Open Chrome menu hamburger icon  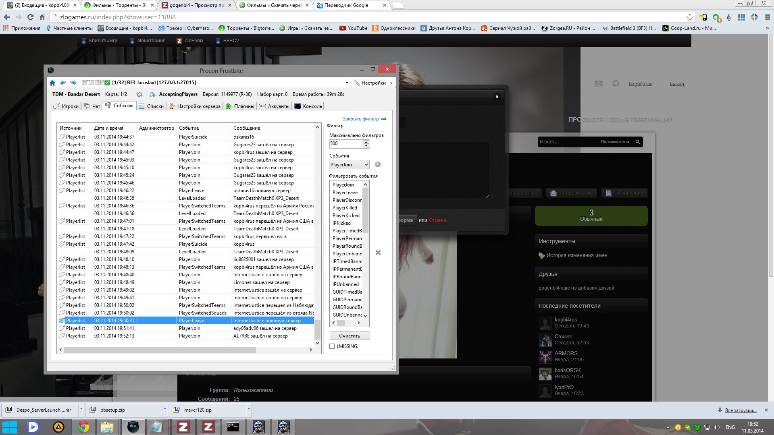(x=768, y=17)
